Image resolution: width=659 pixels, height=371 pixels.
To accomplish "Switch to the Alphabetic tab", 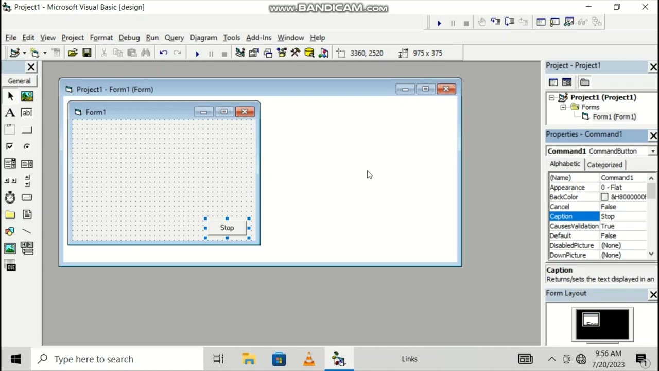I will pyautogui.click(x=565, y=164).
